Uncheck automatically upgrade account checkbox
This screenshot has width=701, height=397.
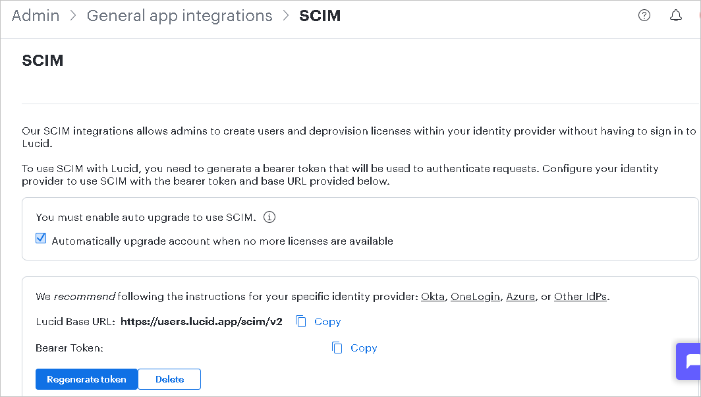(41, 238)
